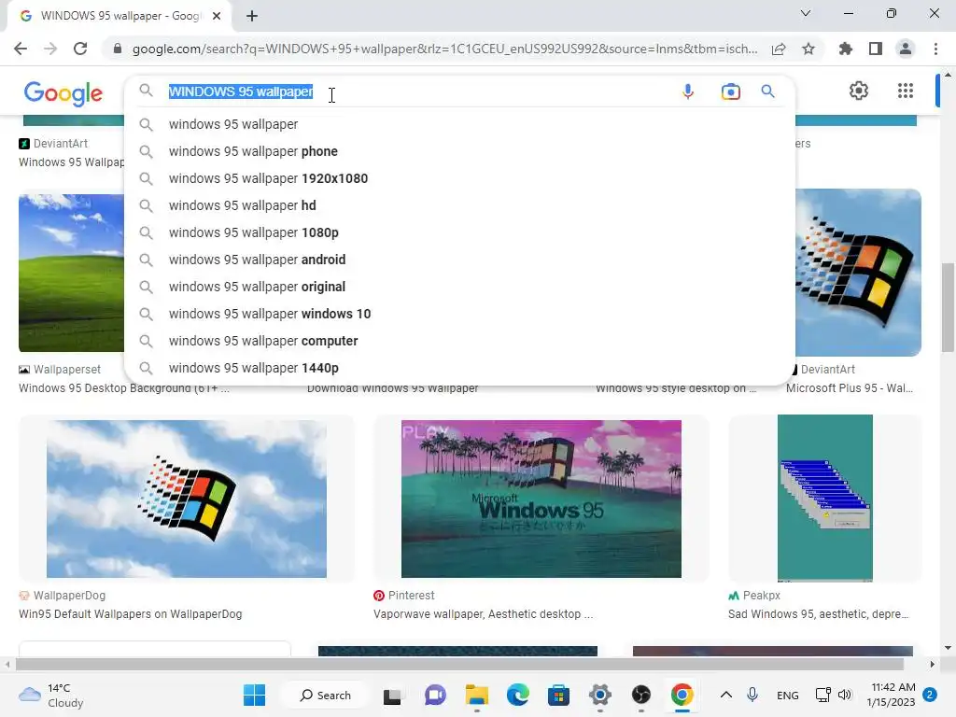
Task: Open Task View from the taskbar
Action: pos(392,695)
